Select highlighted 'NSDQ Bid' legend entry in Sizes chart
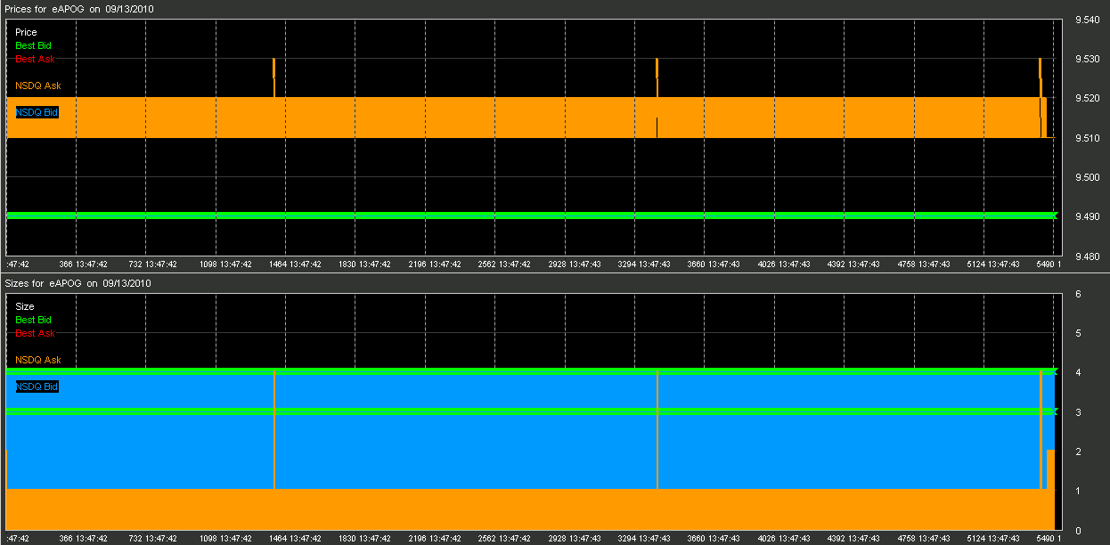Viewport: 1110px width, 545px height. pos(37,386)
